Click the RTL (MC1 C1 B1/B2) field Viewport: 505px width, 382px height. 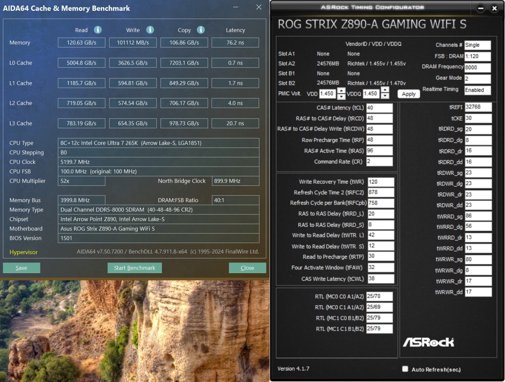click(x=379, y=328)
